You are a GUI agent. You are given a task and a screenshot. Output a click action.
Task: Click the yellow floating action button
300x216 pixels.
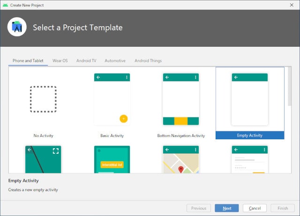123,118
